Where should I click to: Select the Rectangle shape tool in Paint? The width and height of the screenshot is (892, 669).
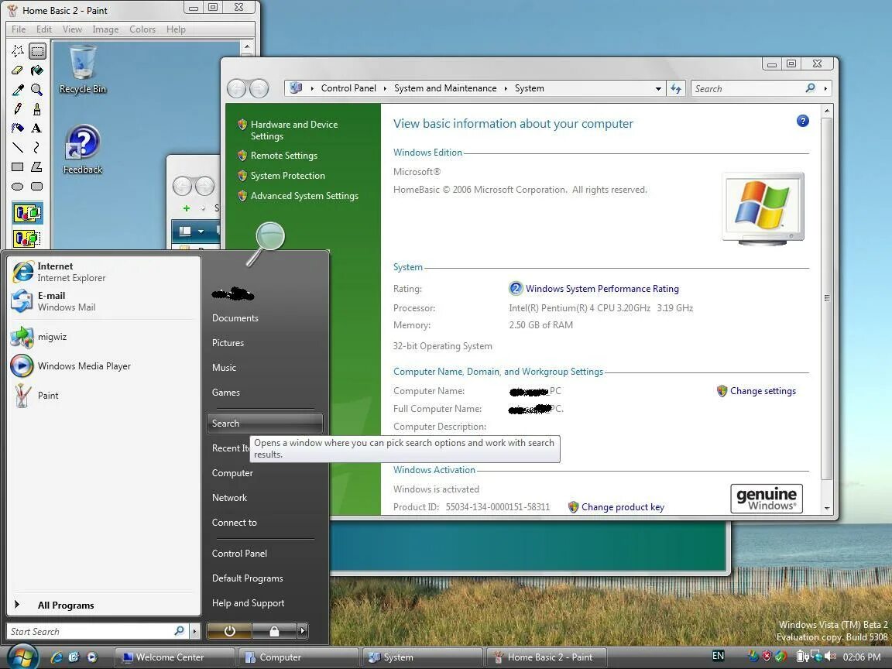pyautogui.click(x=18, y=166)
